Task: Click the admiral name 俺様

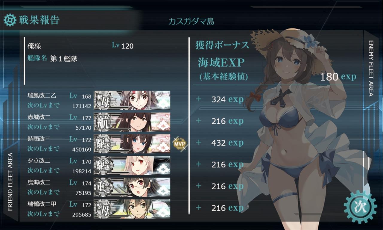Action: click(x=34, y=46)
